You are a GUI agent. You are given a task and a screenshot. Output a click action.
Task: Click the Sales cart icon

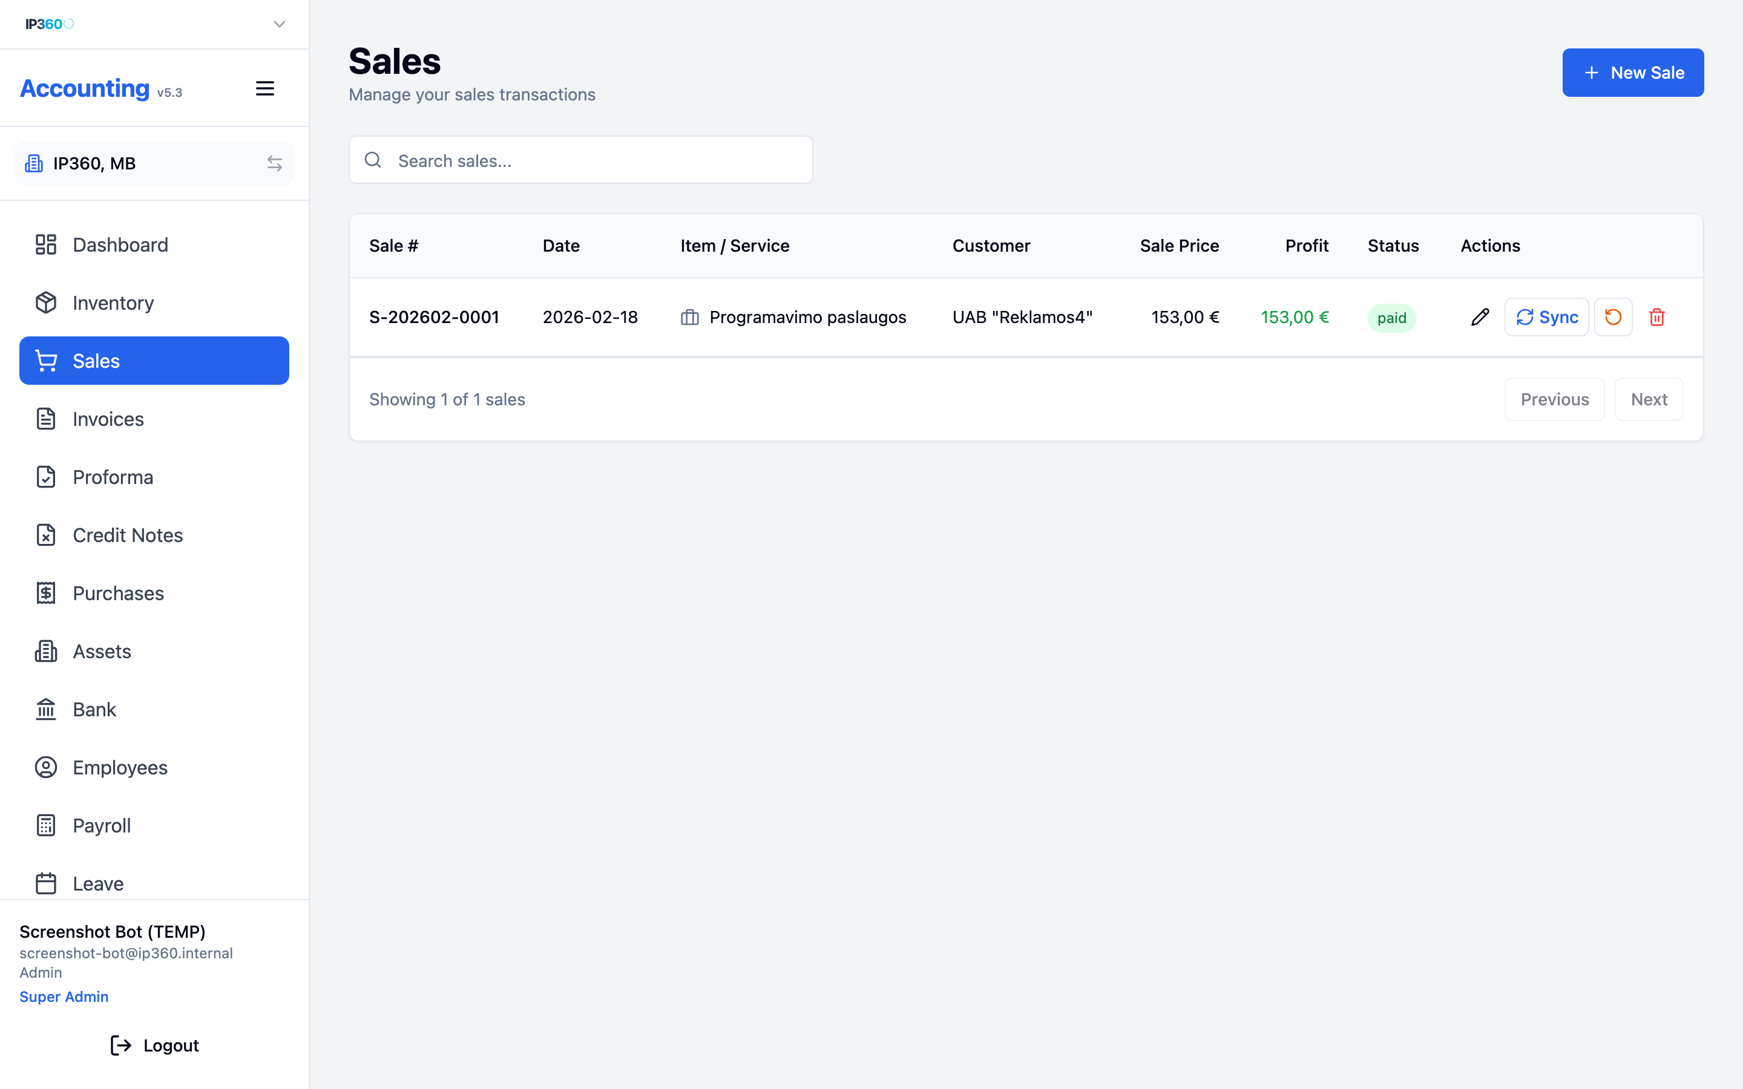(46, 361)
